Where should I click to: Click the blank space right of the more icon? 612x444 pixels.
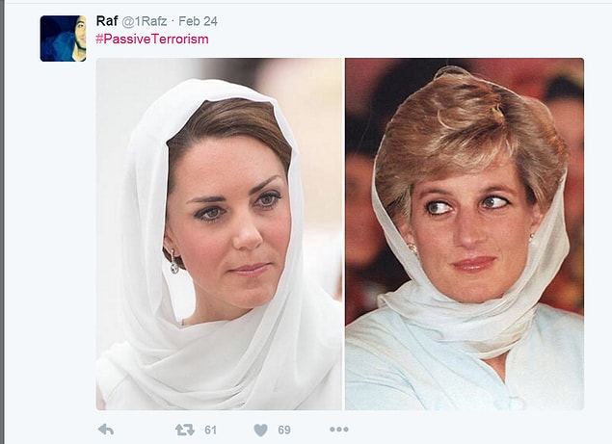pyautogui.click(x=468, y=430)
